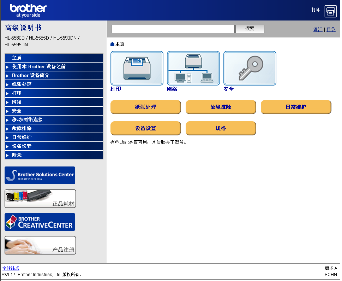Screen dimensions: 342x281
Task: Open the Brother Solutions Center banner
Action: pyautogui.click(x=40, y=175)
